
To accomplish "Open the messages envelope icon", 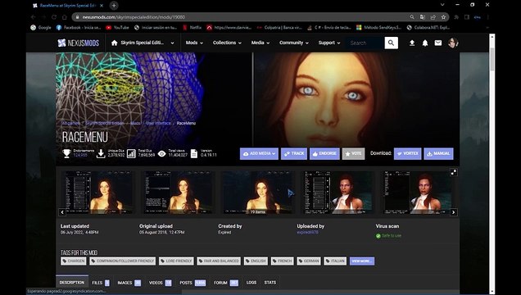I will point(438,43).
